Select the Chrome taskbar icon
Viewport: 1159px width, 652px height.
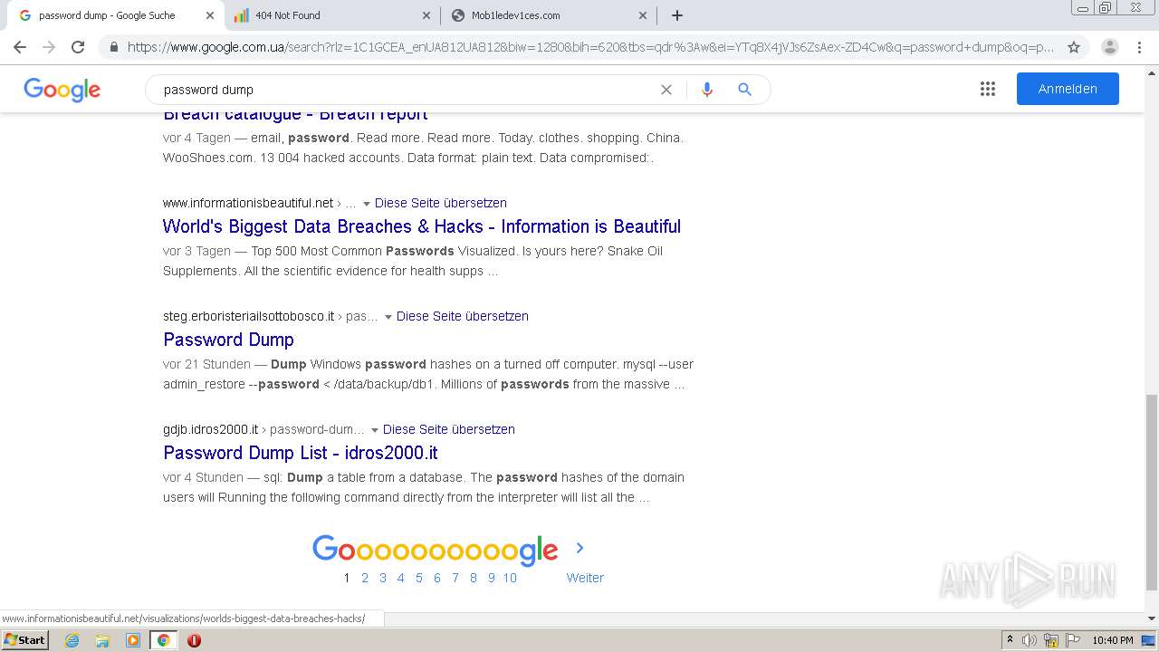163,640
